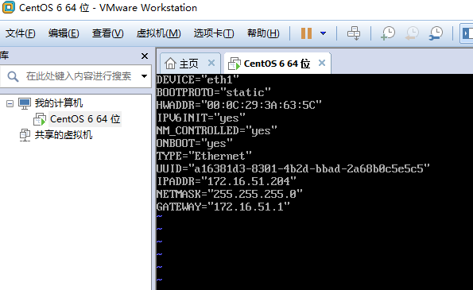Open the 文件(F) menu
Viewport: 473px width, 290px height.
[20, 33]
